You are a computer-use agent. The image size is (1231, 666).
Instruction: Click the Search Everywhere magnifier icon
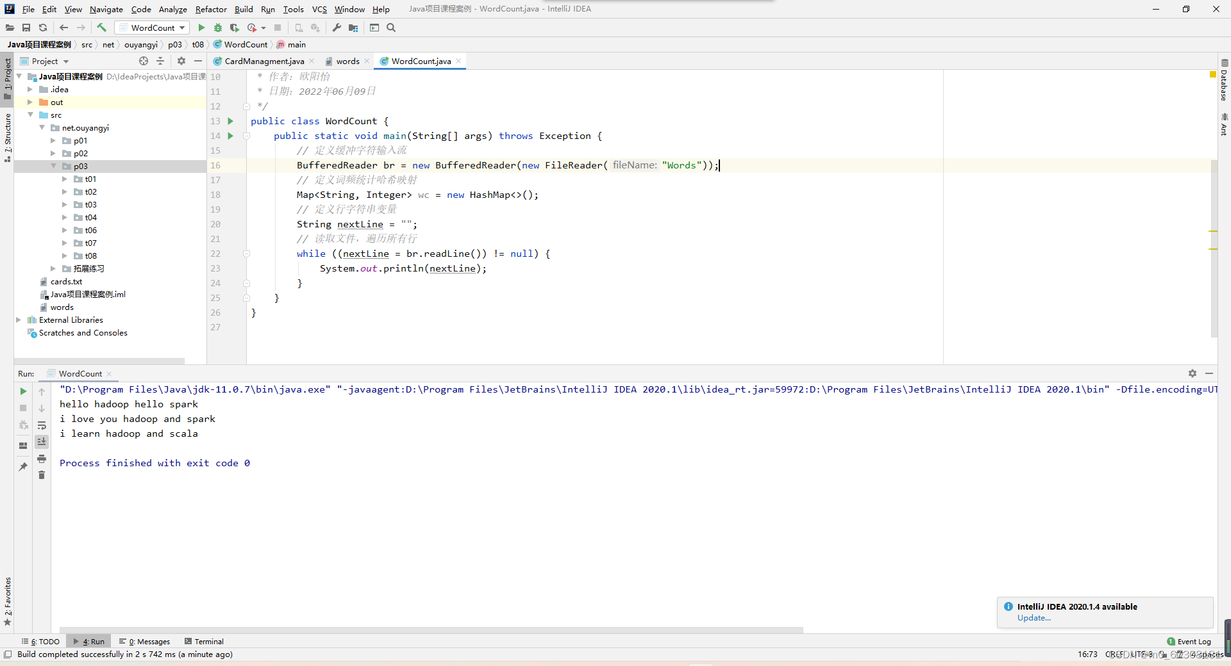[391, 28]
